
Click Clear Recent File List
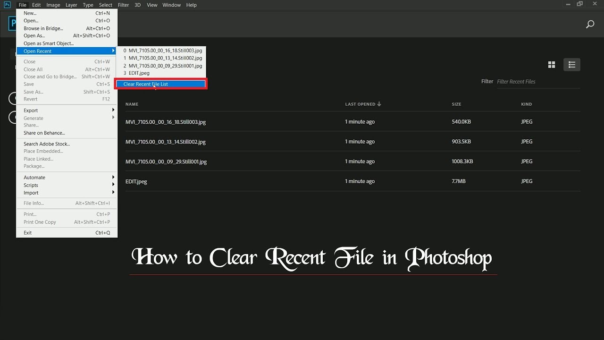(160, 84)
